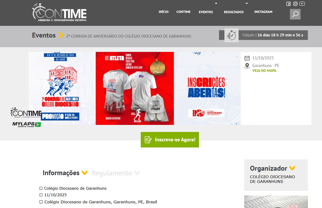Viewport: 322px width, 208px height.
Task: Click the Kit Atleta banner image
Action: tap(135, 88)
